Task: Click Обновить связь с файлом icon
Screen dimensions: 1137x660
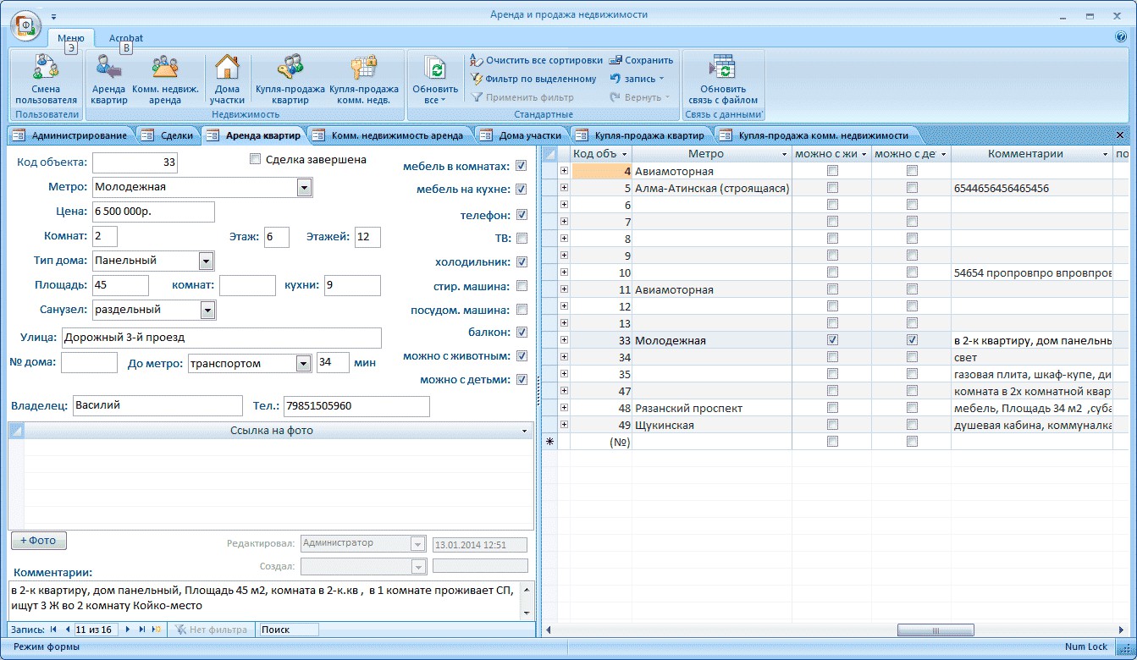Action: [722, 68]
